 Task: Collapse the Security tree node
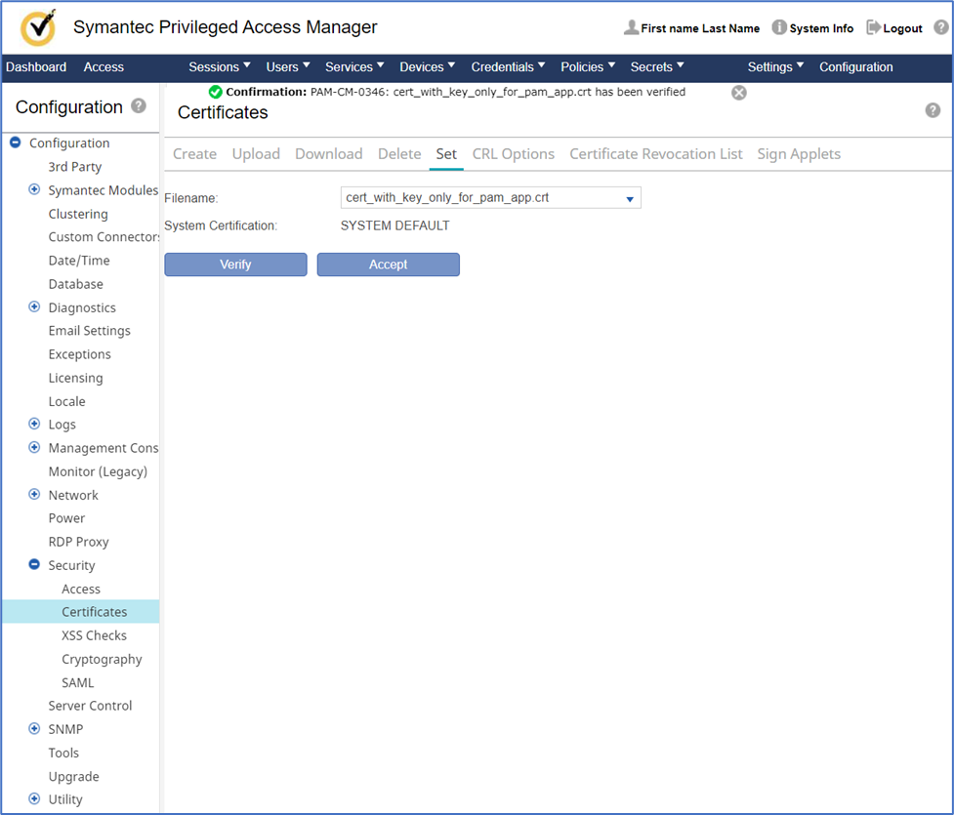(34, 565)
